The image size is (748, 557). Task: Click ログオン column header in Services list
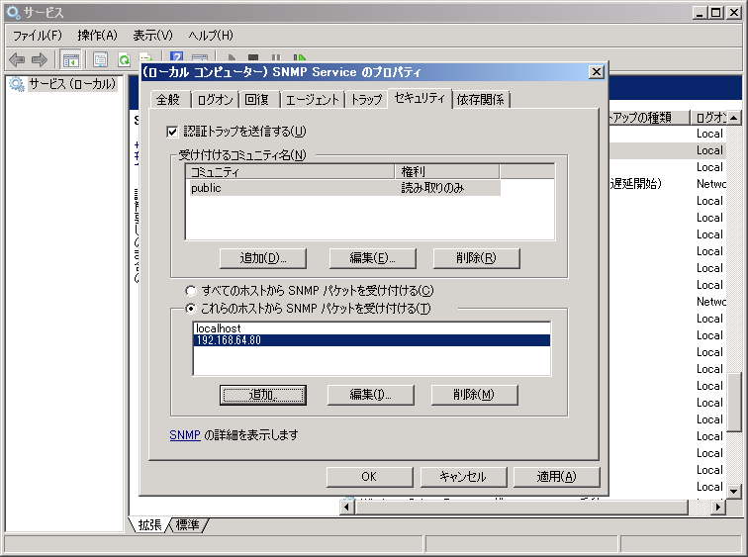[x=708, y=118]
